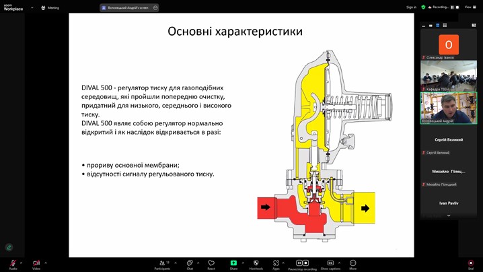Open the Meeting tab
The image size is (483, 272).
pyautogui.click(x=50, y=7)
